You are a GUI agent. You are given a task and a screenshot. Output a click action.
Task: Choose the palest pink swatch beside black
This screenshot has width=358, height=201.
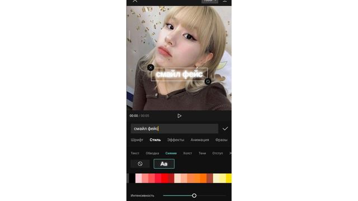139,178
